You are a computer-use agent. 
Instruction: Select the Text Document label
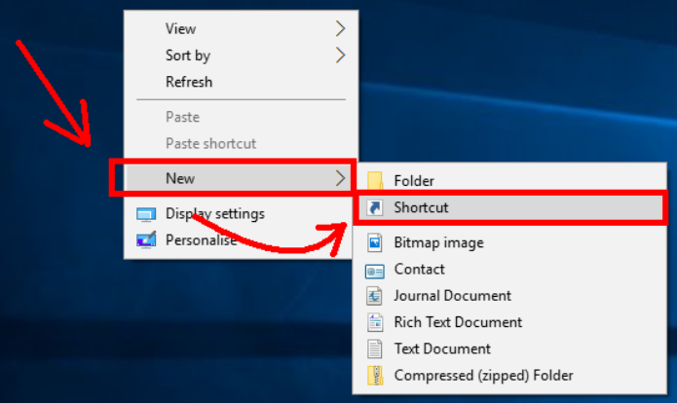442,349
